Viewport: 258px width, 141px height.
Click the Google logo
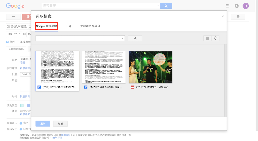pyautogui.click(x=15, y=6)
